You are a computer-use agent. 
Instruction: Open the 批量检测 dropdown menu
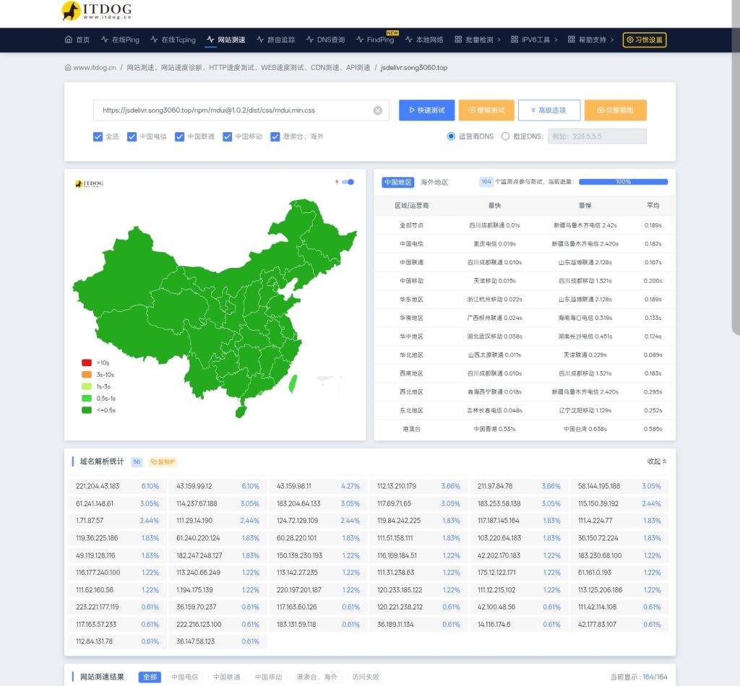click(478, 40)
